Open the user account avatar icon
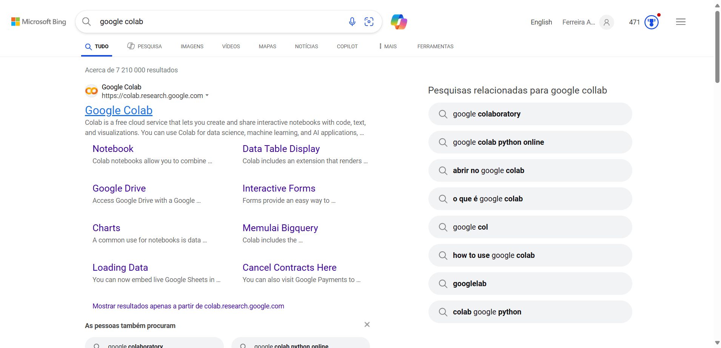Image resolution: width=721 pixels, height=348 pixels. [607, 22]
